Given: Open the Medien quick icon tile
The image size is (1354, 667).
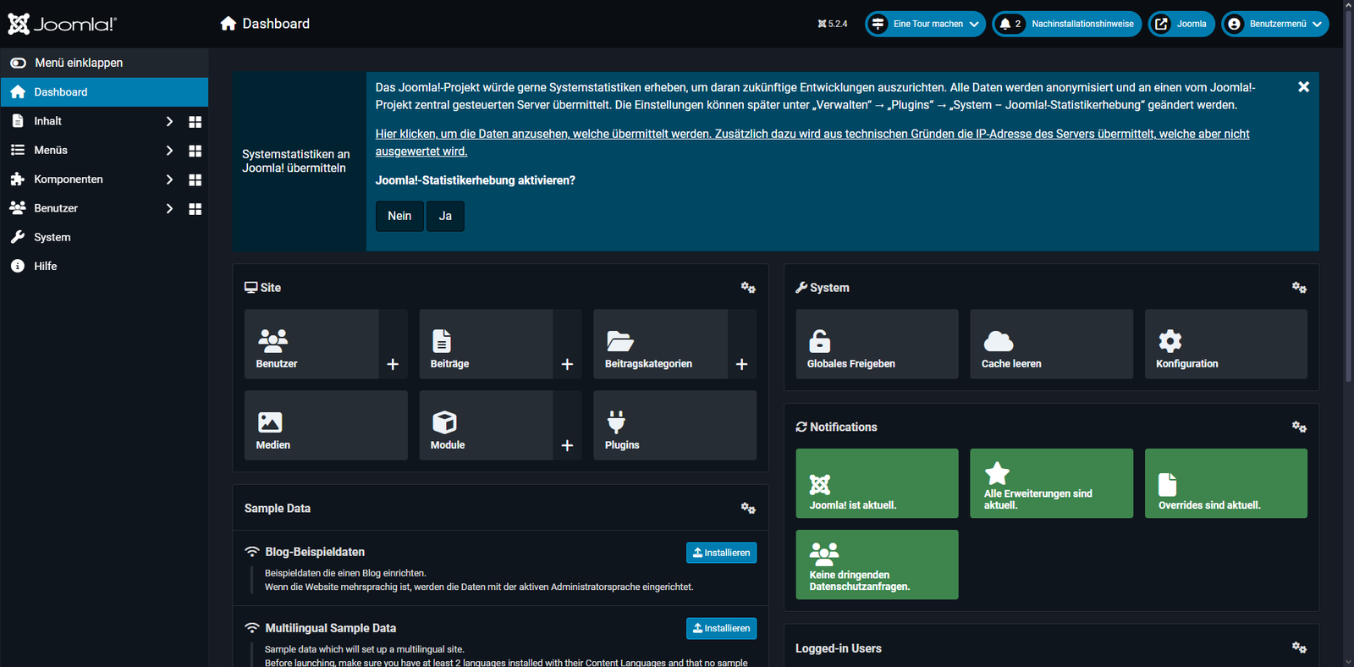Looking at the screenshot, I should click(326, 425).
